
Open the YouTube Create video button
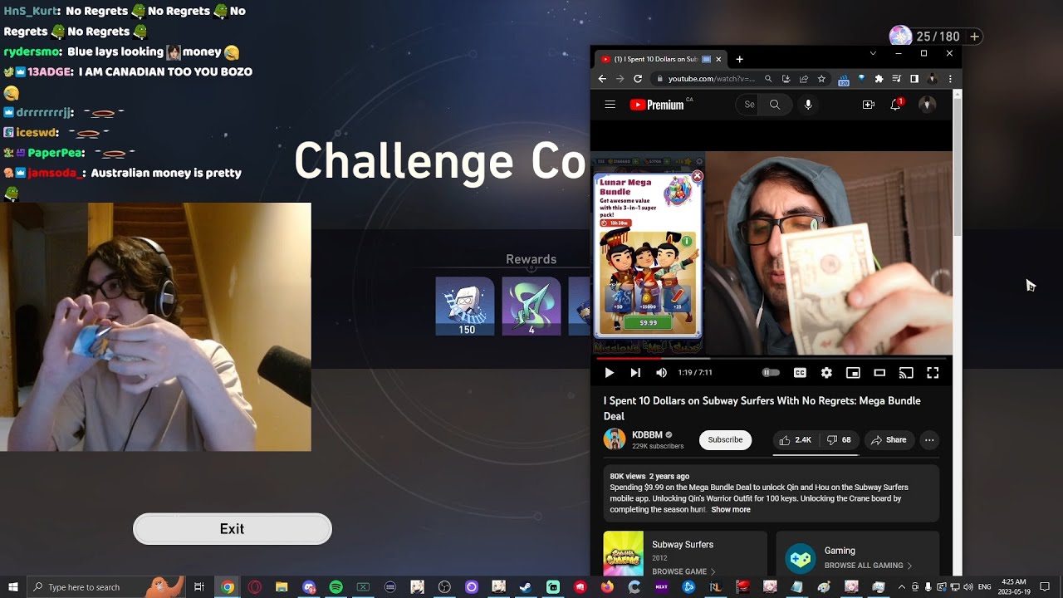[x=869, y=105]
